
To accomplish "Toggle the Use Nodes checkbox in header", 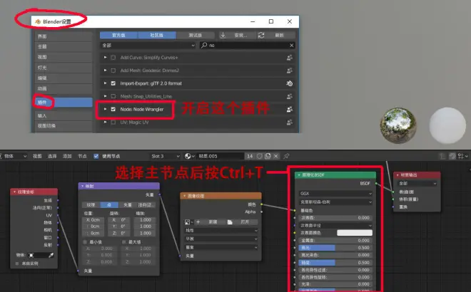I will click(96, 156).
